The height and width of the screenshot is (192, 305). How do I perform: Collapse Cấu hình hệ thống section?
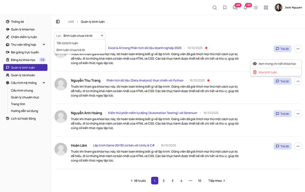[x=44, y=83]
